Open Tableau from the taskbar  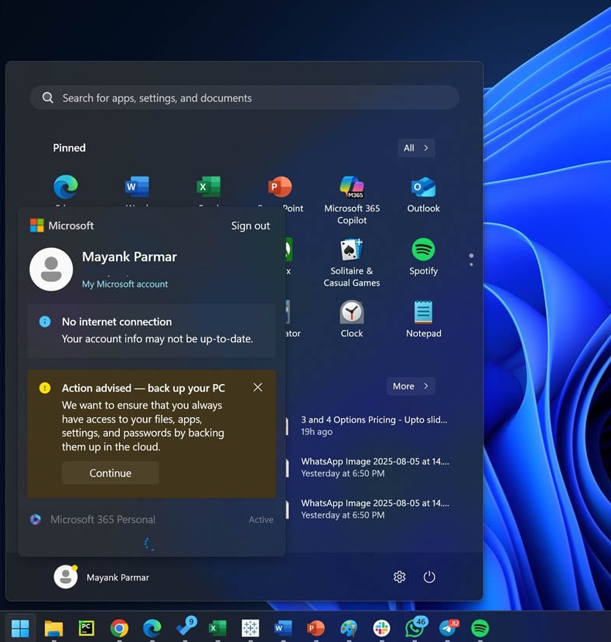(251, 628)
